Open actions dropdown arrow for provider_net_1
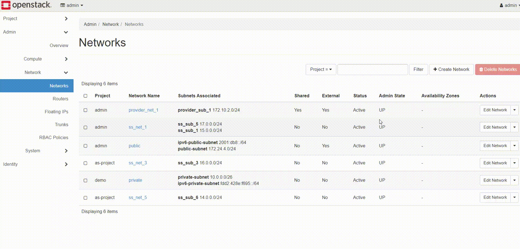Viewport: 520px width, 249px height. [x=514, y=110]
